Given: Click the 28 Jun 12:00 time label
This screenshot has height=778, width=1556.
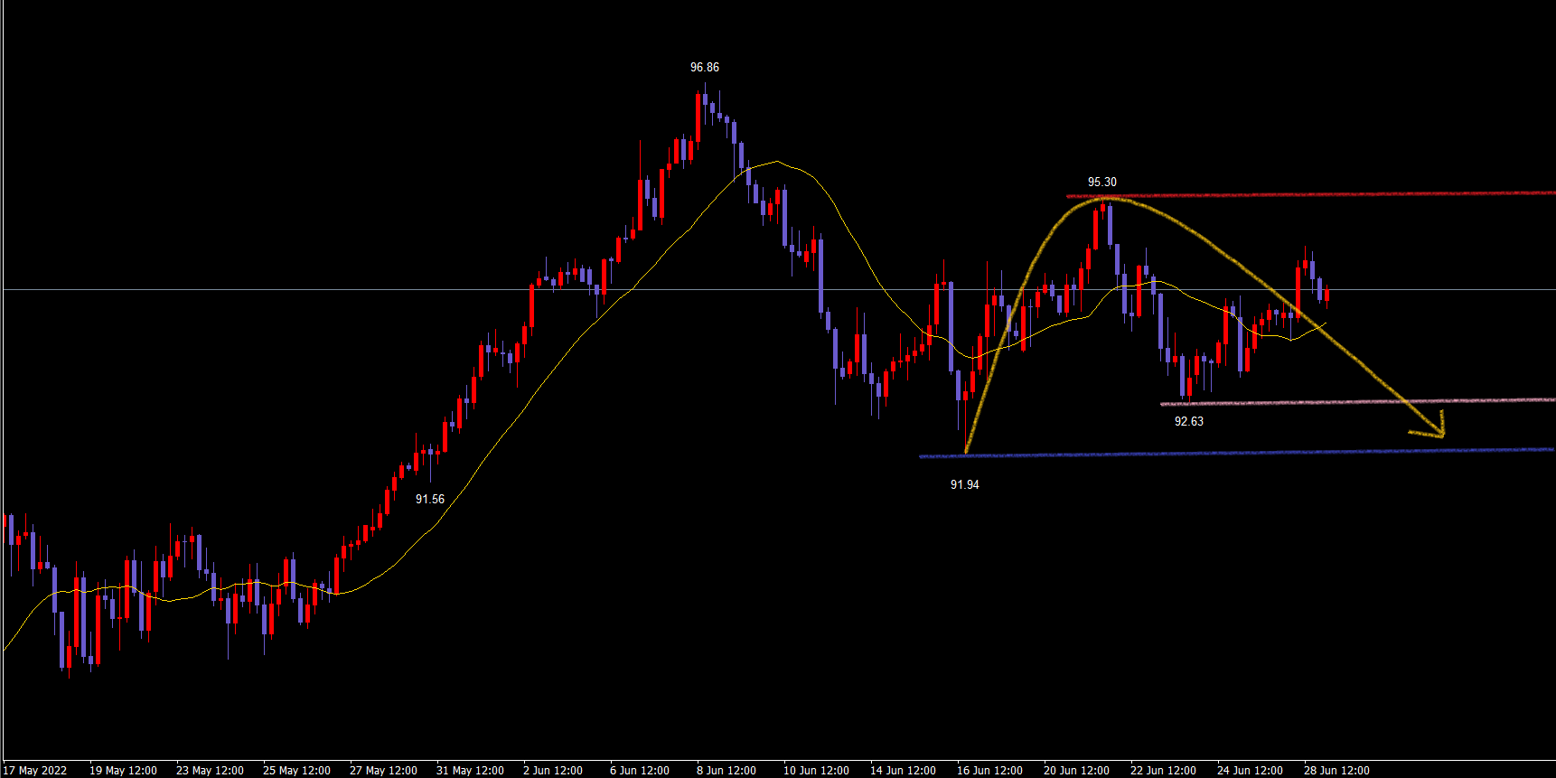Looking at the screenshot, I should [1336, 771].
